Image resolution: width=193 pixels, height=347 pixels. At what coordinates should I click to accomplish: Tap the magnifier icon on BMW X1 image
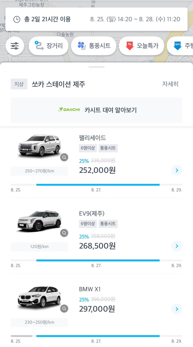64,309
